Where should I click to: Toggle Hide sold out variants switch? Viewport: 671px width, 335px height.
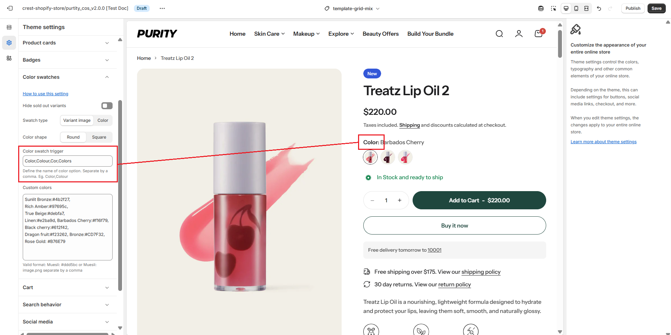[x=107, y=106]
